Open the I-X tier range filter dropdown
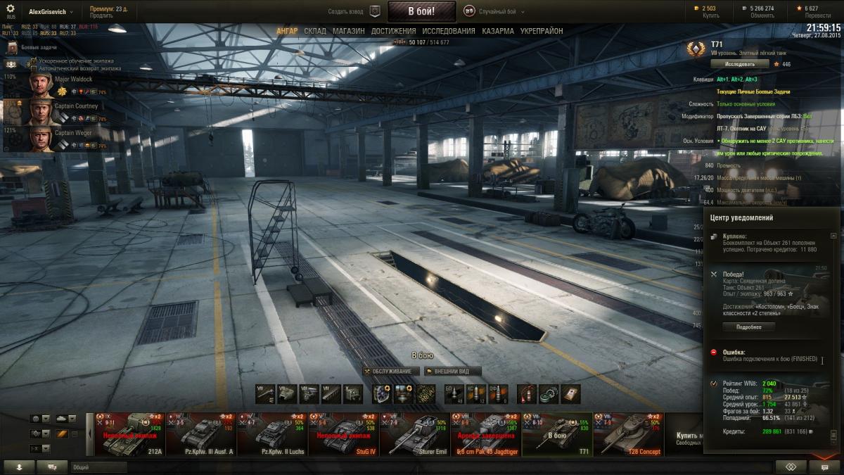The height and width of the screenshot is (475, 844). [x=39, y=449]
